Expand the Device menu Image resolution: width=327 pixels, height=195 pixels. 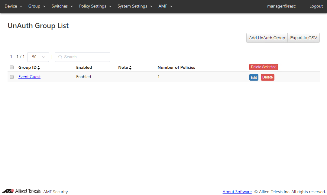pos(13,6)
